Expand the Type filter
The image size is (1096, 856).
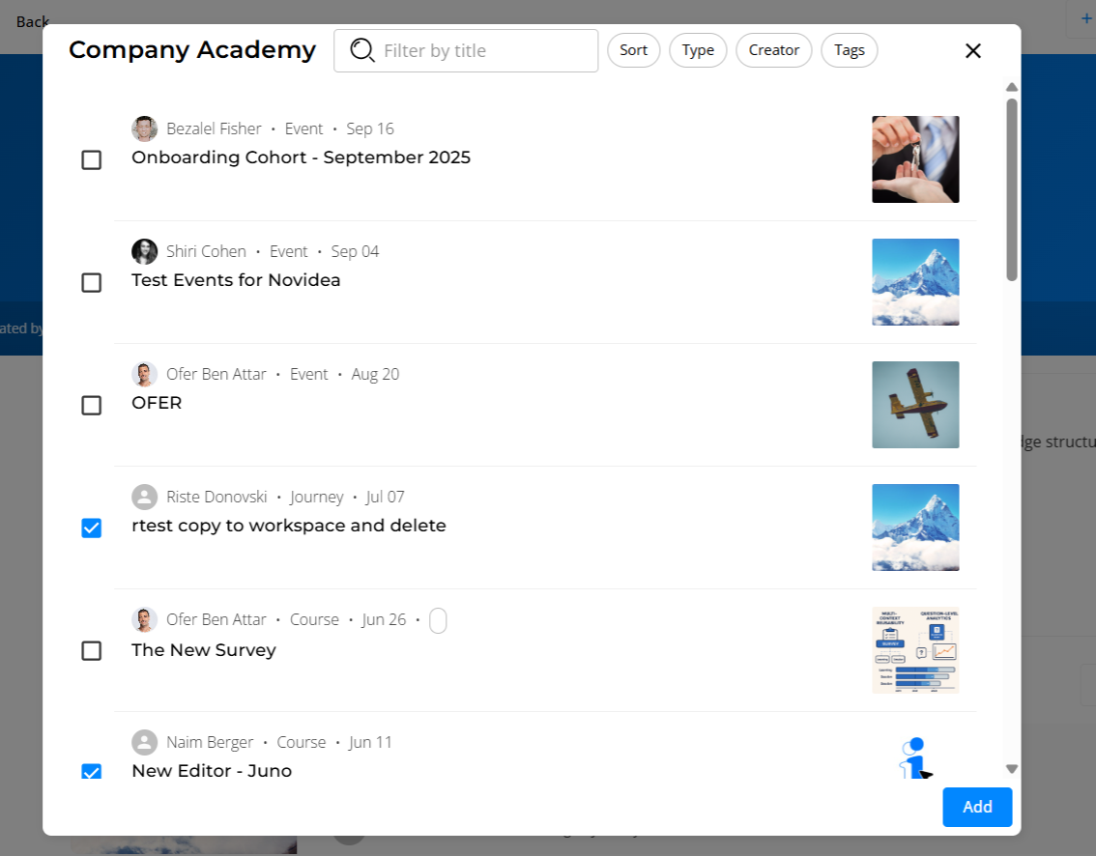tap(698, 50)
